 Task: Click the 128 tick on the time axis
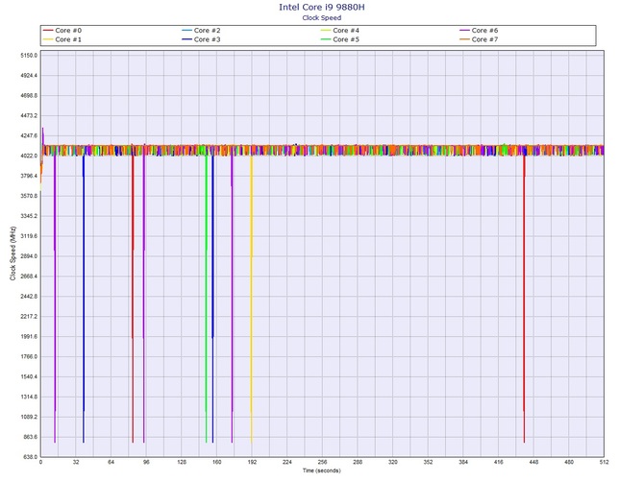click(182, 462)
